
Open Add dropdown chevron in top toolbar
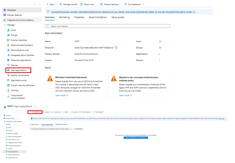[56, 4]
